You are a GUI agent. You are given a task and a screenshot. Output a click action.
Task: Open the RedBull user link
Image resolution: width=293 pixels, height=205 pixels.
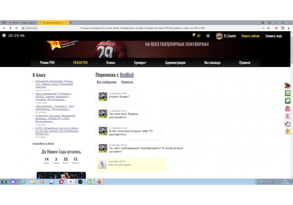tap(127, 75)
